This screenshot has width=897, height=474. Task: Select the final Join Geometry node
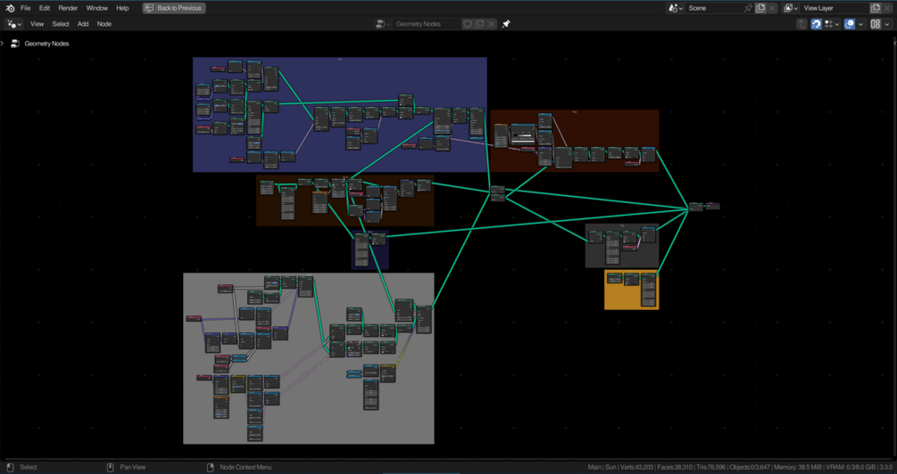pos(695,207)
